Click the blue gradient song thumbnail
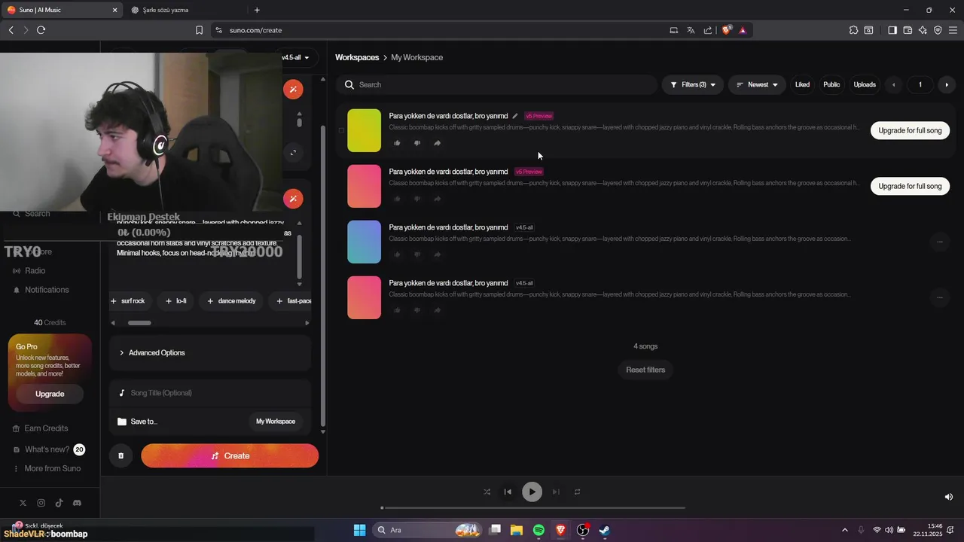Viewport: 964px width, 542px height. coord(364,242)
